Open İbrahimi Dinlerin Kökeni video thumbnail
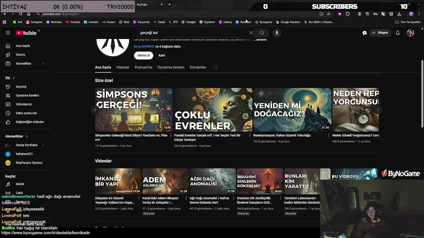Viewport: 424px width, 238px height. tap(260, 181)
